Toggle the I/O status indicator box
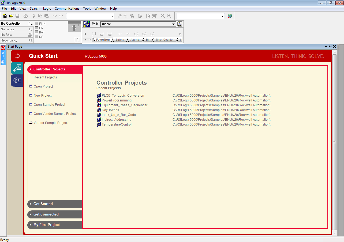Screen dimensions: 344x242 [37, 36]
